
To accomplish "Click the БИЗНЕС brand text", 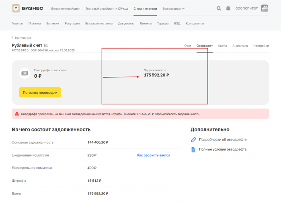I will coord(33,8).
